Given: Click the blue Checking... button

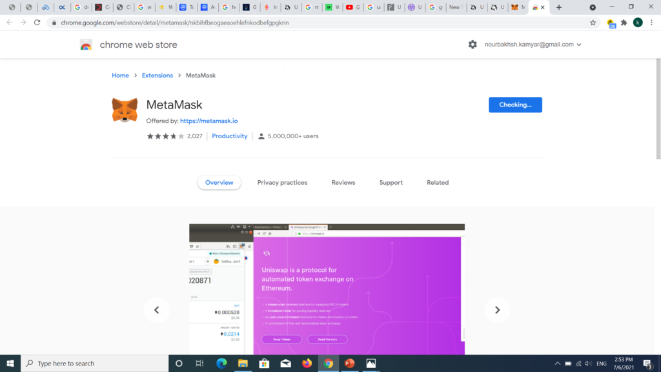Looking at the screenshot, I should pyautogui.click(x=515, y=105).
